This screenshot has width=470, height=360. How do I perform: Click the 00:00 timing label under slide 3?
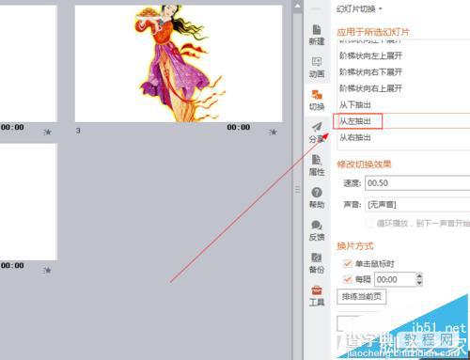tap(239, 127)
